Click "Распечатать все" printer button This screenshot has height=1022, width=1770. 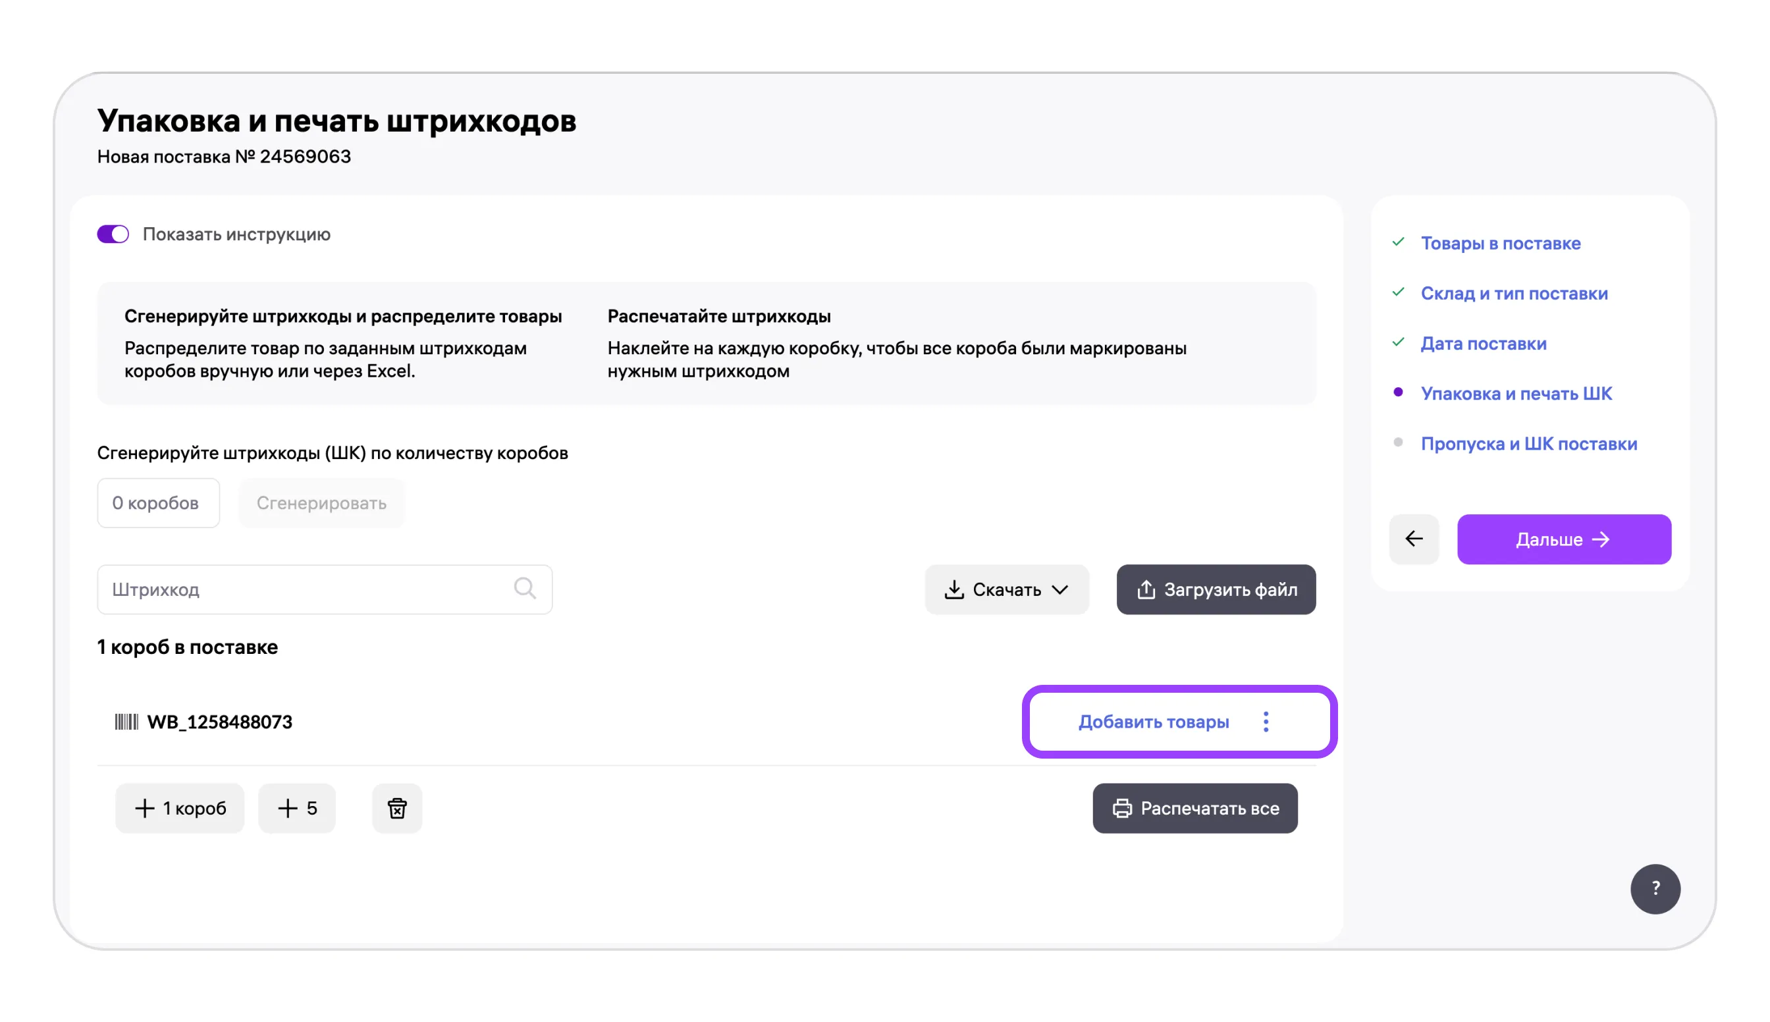coord(1194,808)
